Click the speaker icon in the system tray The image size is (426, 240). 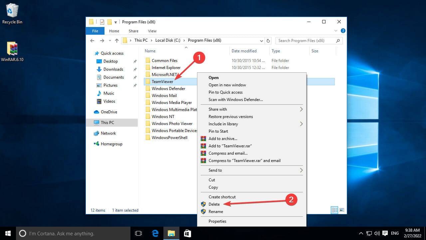377,233
